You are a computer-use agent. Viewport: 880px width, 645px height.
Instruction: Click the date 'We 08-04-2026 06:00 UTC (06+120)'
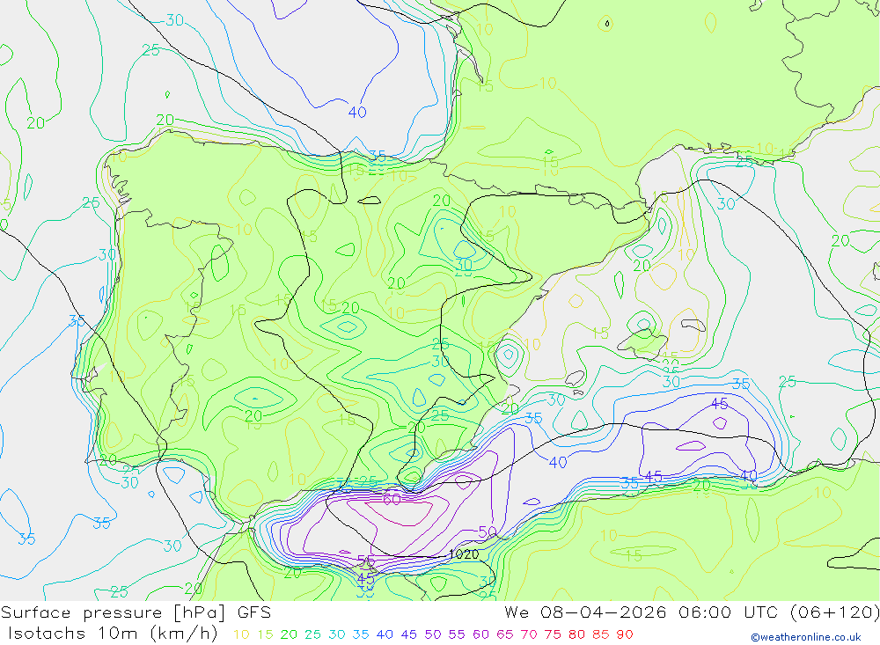(x=692, y=612)
